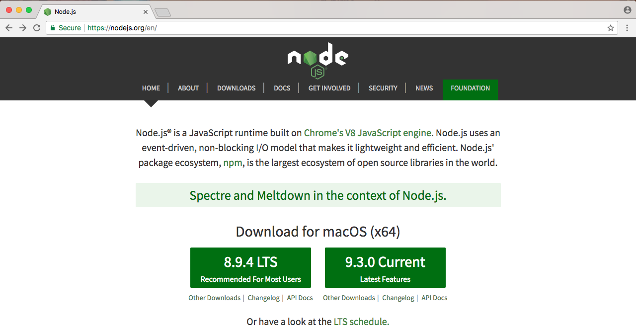The image size is (636, 334).
Task: Click the Node.js logo in the header
Action: (x=318, y=60)
